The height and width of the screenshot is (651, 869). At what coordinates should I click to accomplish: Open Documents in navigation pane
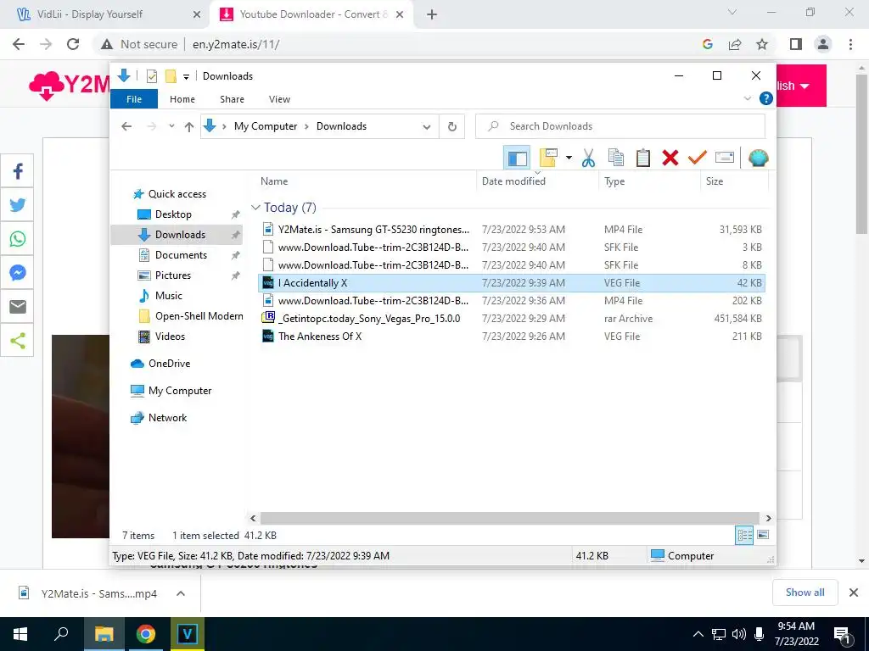181,255
